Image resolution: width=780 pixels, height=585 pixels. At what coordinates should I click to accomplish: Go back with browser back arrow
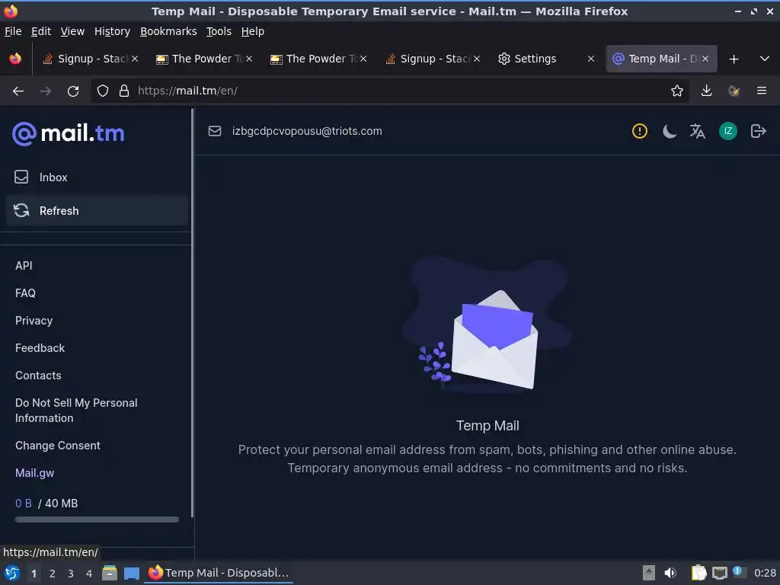click(x=18, y=91)
